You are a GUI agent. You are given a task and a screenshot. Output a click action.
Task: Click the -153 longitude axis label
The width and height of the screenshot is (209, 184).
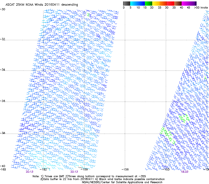pyautogui.click(x=166, y=170)
